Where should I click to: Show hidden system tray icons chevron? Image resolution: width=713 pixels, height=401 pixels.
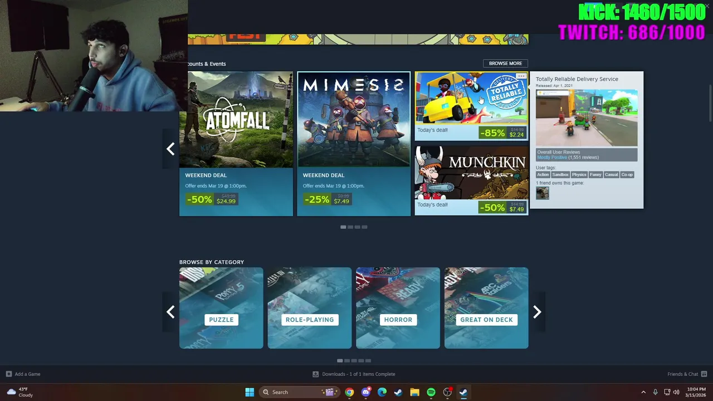(x=643, y=392)
